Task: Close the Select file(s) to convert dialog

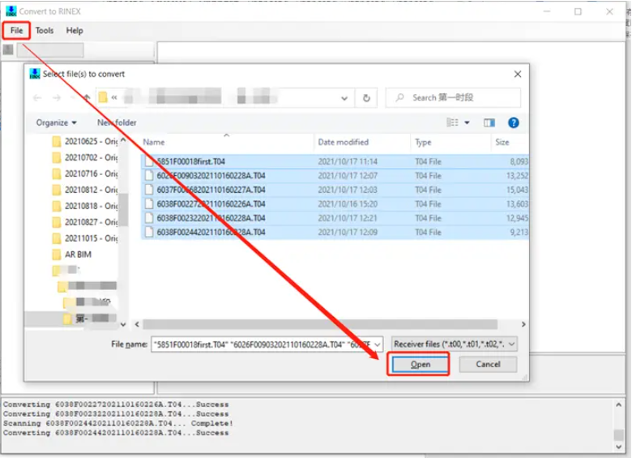Action: click(518, 75)
